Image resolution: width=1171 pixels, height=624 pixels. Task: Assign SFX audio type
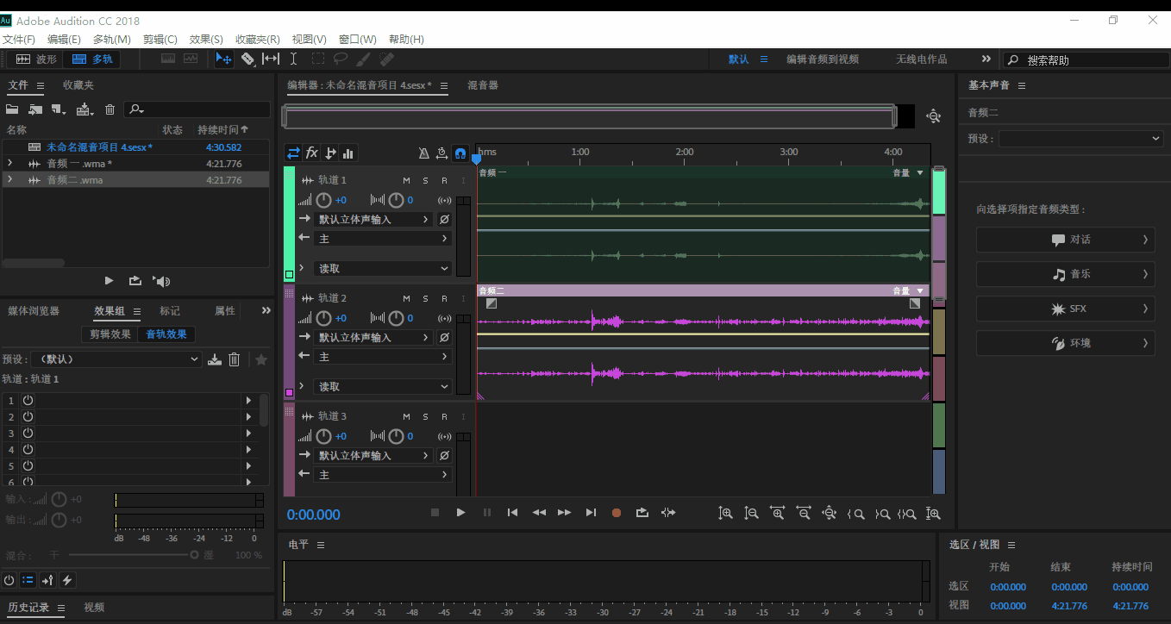click(x=1065, y=309)
